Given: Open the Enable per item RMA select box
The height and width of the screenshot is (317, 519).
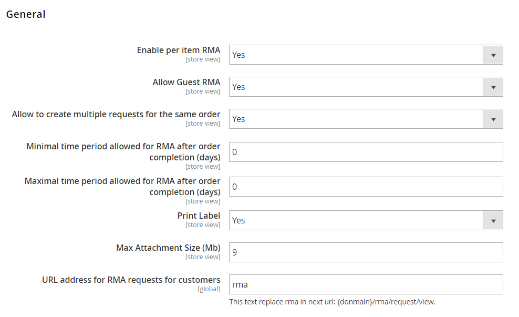Looking at the screenshot, I should pos(356,55).
